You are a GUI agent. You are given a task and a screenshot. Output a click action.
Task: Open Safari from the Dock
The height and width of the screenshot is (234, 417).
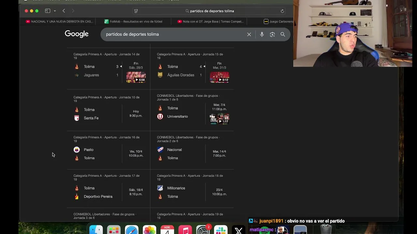tap(132, 230)
